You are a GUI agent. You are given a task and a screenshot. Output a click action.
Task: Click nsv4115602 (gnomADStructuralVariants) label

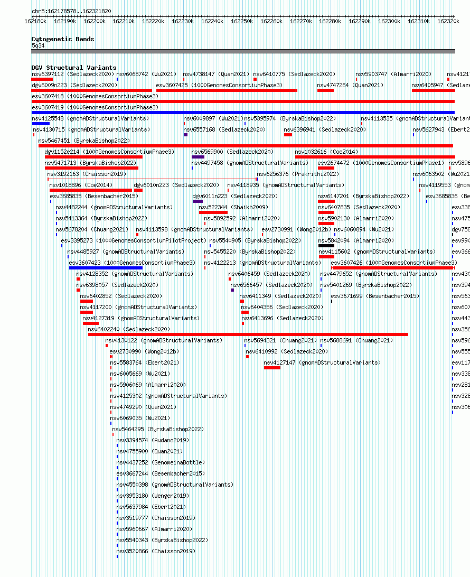coord(378,252)
